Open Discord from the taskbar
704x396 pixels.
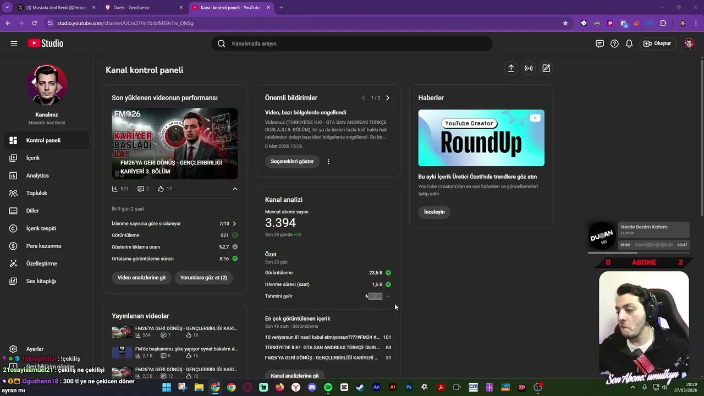click(312, 387)
